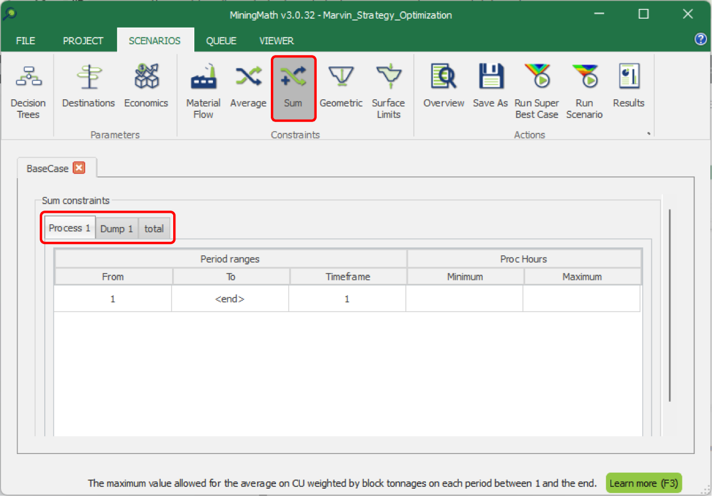The width and height of the screenshot is (712, 496).
Task: Switch to the QUEUE ribbon tab
Action: point(221,41)
